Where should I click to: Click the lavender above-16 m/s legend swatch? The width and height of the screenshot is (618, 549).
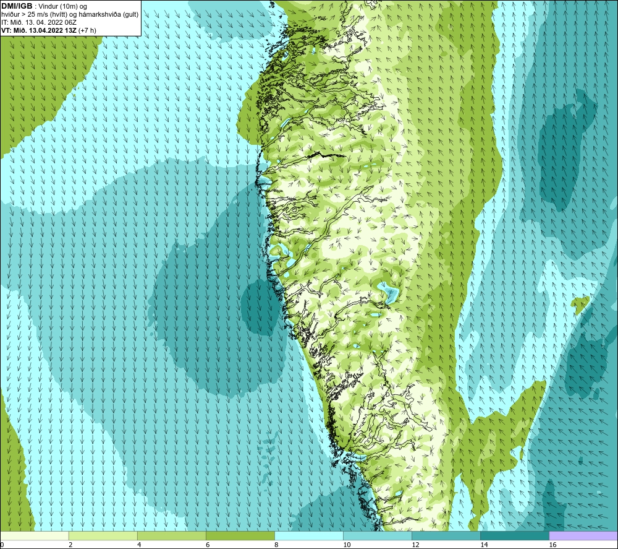pos(583,536)
